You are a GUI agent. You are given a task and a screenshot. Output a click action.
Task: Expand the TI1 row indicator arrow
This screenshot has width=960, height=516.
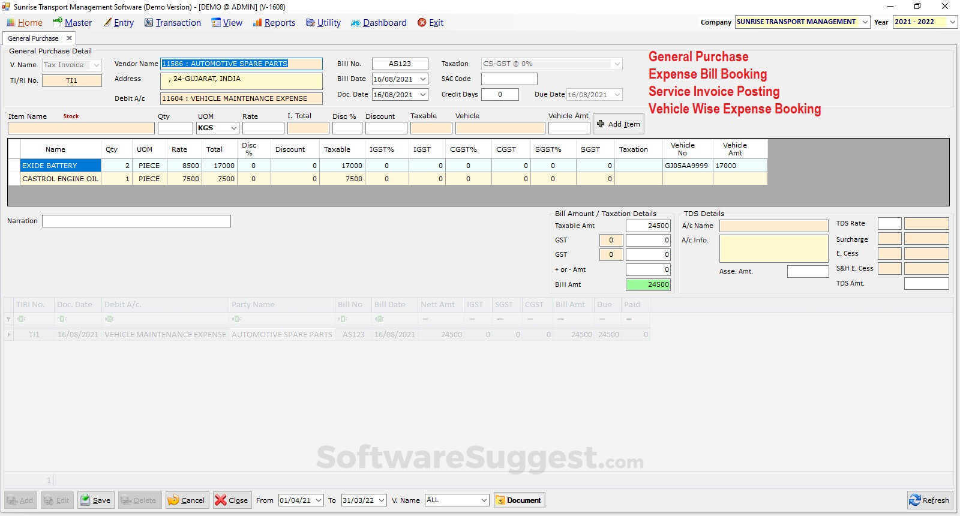[8, 334]
